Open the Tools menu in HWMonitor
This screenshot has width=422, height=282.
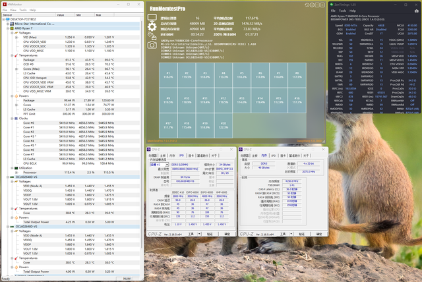coord(23,11)
